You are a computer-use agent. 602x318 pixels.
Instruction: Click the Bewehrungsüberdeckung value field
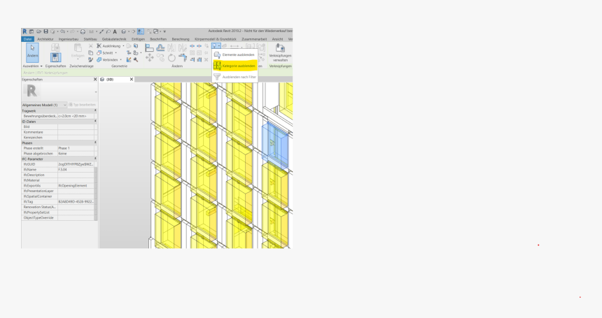76,116
